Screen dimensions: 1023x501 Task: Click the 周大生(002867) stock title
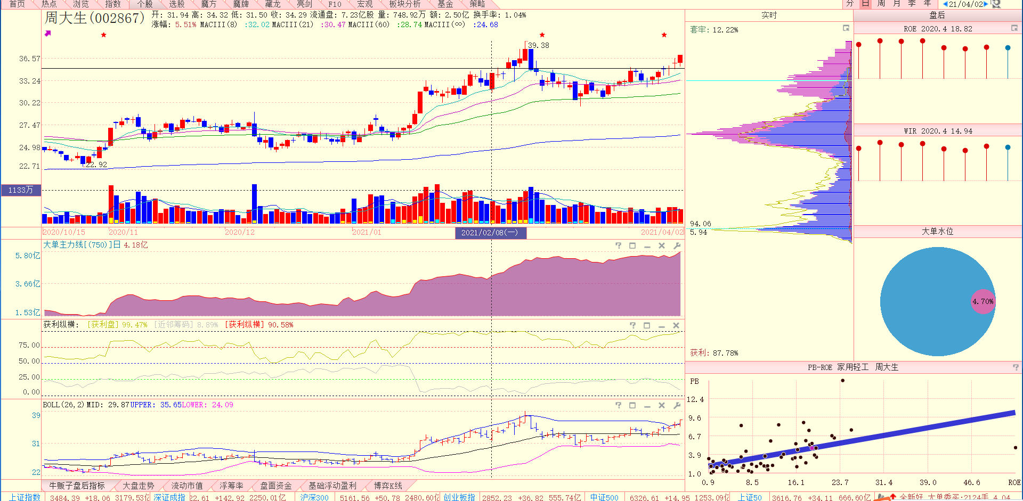pyautogui.click(x=94, y=18)
